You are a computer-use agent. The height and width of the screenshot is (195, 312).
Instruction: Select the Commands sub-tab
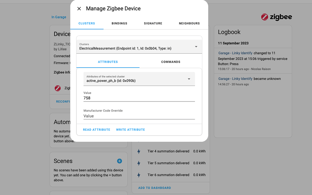pos(171,62)
